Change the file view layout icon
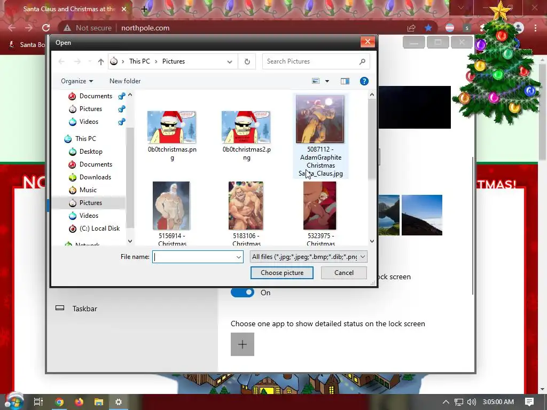 315,81
